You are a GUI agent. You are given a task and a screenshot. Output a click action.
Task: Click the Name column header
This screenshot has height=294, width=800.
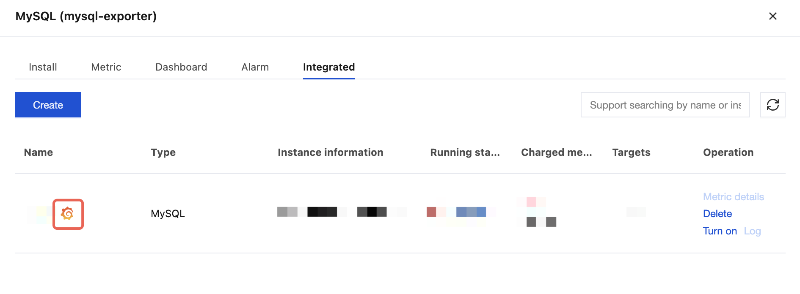coord(39,152)
